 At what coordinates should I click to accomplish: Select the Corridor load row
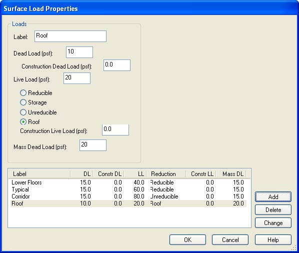128,196
